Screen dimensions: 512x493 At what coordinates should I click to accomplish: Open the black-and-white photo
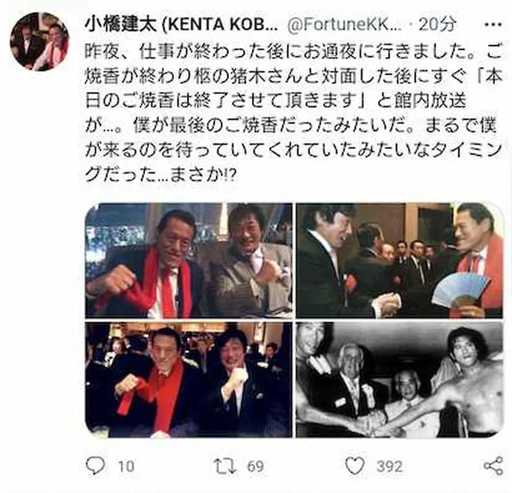[x=399, y=379]
